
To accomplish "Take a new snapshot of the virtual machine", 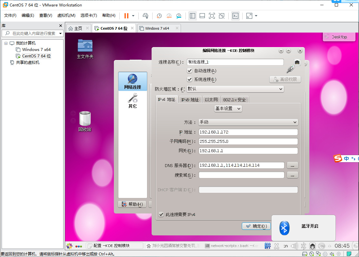I will tap(159, 16).
